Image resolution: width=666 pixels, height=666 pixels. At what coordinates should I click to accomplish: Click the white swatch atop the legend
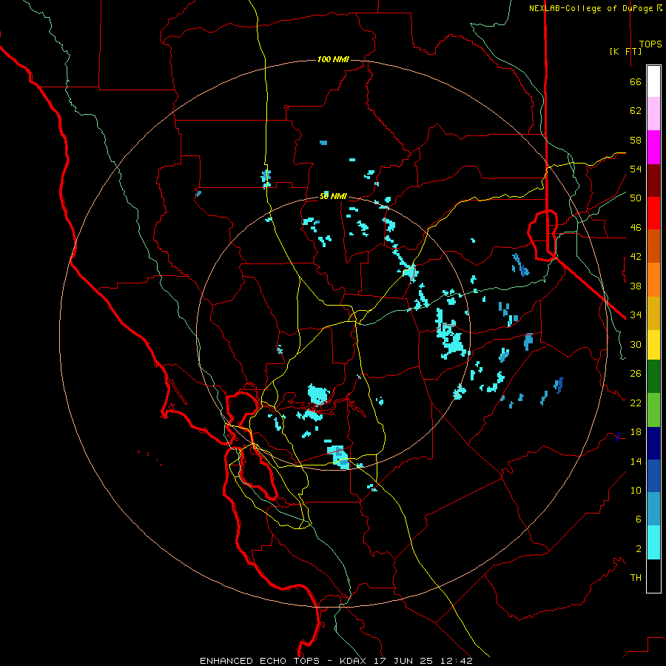(653, 81)
